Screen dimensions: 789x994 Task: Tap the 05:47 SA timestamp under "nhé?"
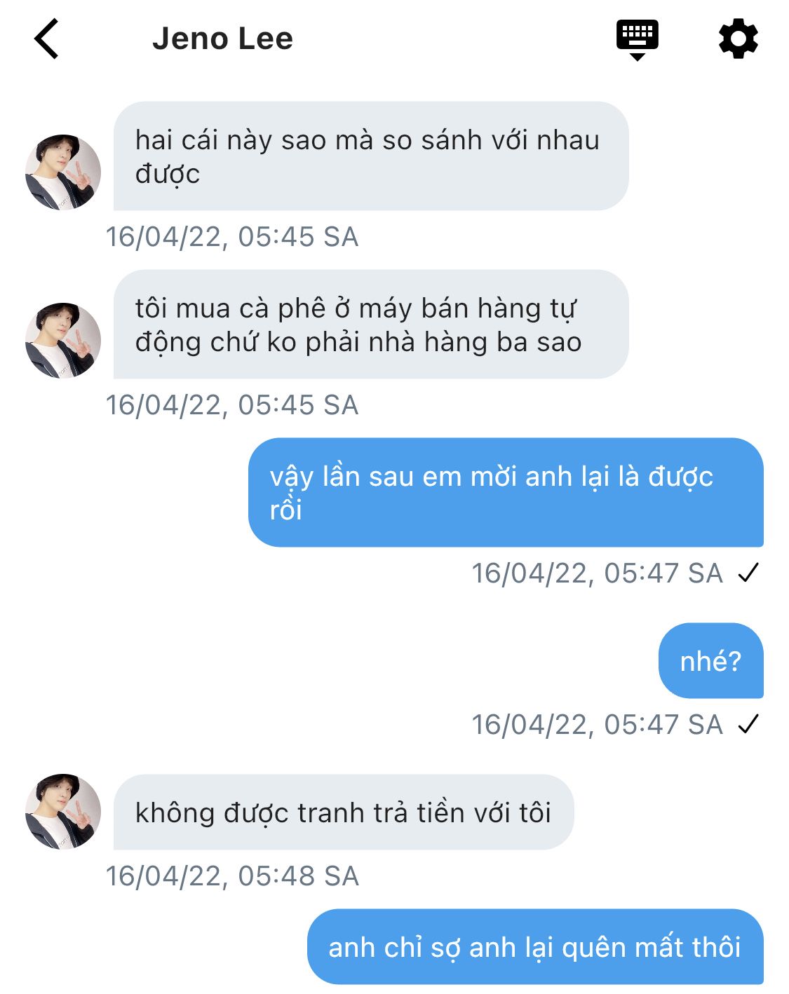pyautogui.click(x=597, y=725)
